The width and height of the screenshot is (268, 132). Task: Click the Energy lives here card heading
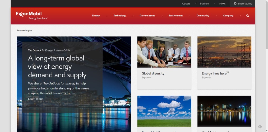coord(215,73)
